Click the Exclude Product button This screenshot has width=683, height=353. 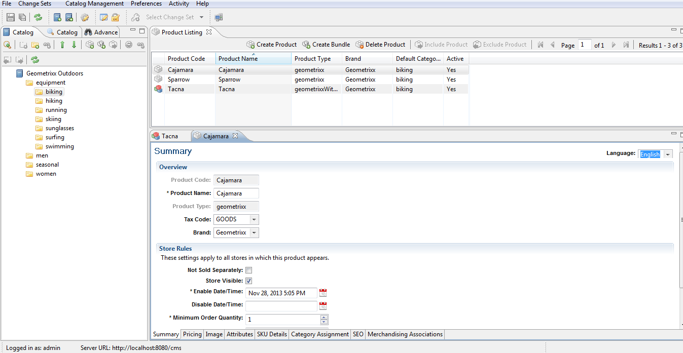pos(499,45)
